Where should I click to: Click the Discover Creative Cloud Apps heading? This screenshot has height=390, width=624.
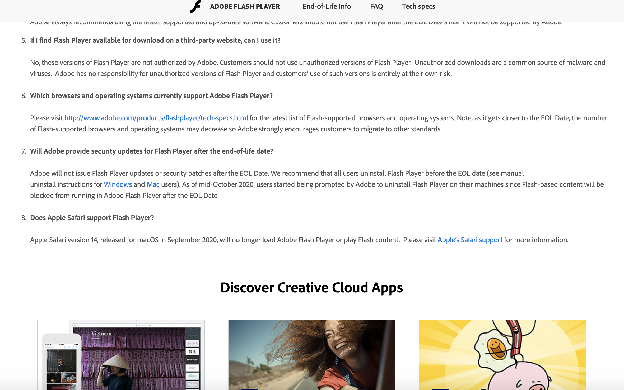311,287
